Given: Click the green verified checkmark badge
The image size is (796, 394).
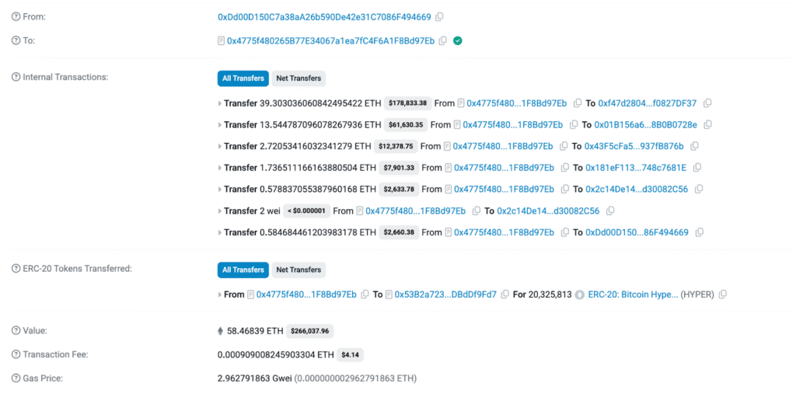Looking at the screenshot, I should point(458,40).
